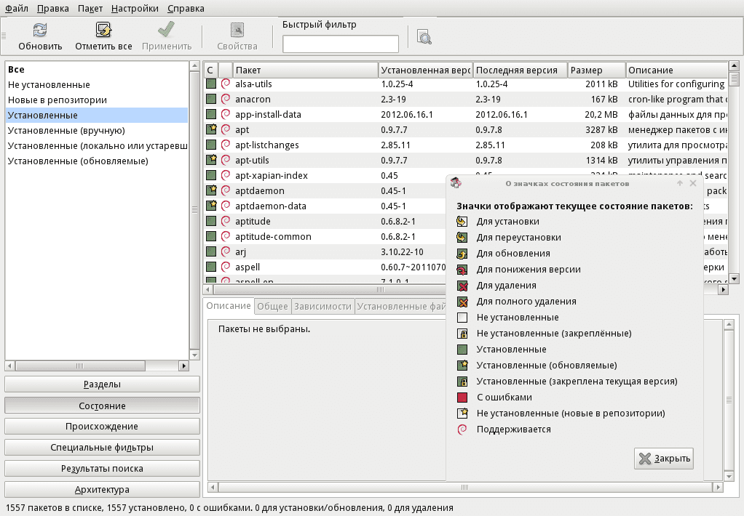Toggle status checkbox for alsa-utils package
Screen dimensions: 744x516
point(211,84)
